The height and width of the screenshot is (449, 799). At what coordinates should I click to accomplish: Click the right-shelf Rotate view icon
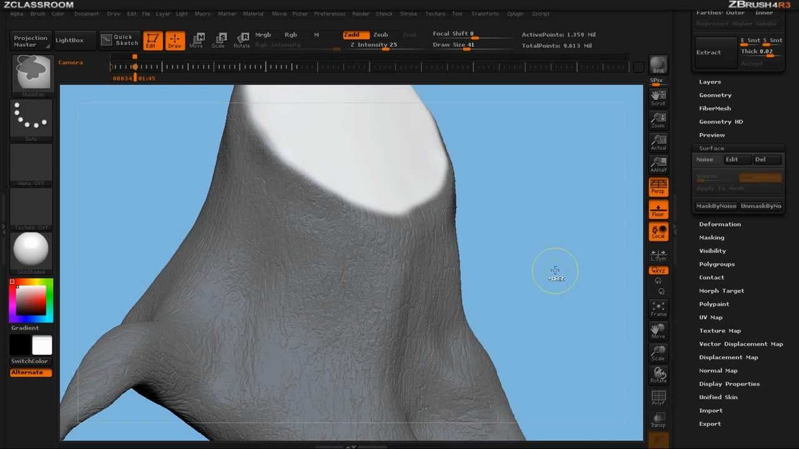[x=658, y=375]
